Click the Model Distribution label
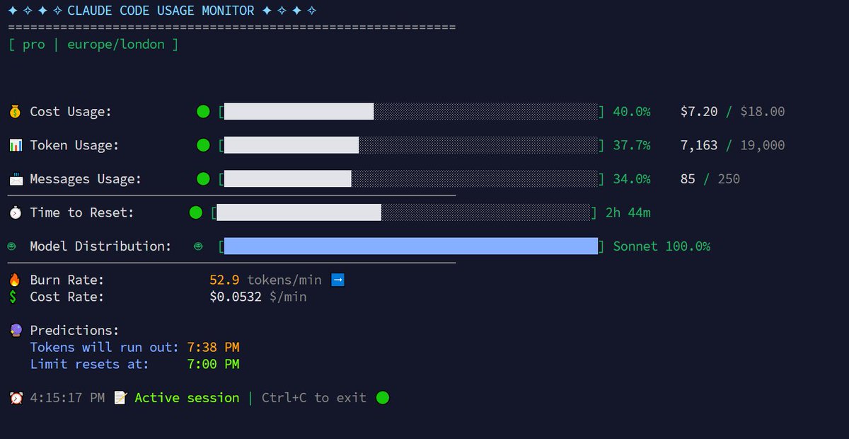Viewport: 849px width, 439px height. (x=100, y=246)
